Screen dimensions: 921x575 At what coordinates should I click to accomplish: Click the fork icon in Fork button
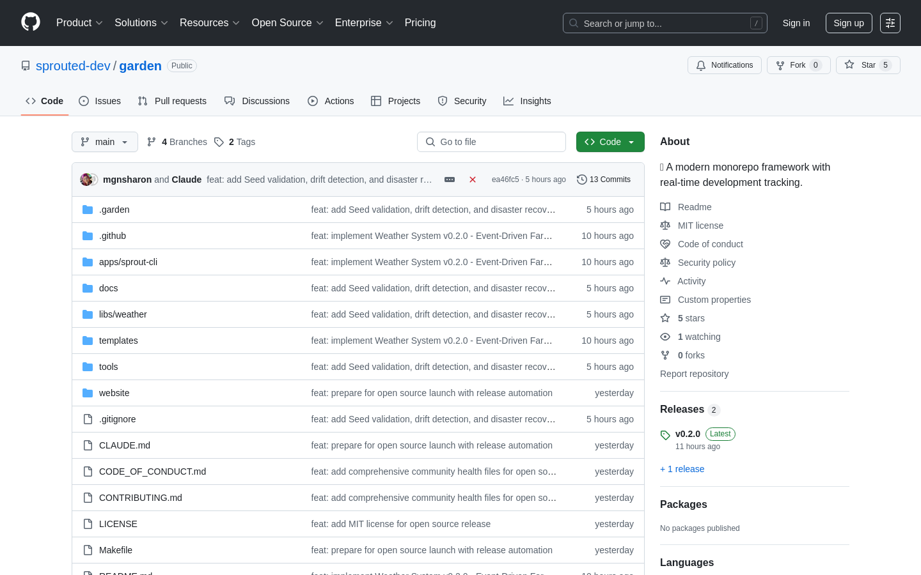(780, 65)
